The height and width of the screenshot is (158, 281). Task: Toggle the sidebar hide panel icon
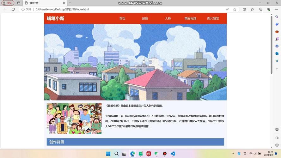(x=277, y=138)
